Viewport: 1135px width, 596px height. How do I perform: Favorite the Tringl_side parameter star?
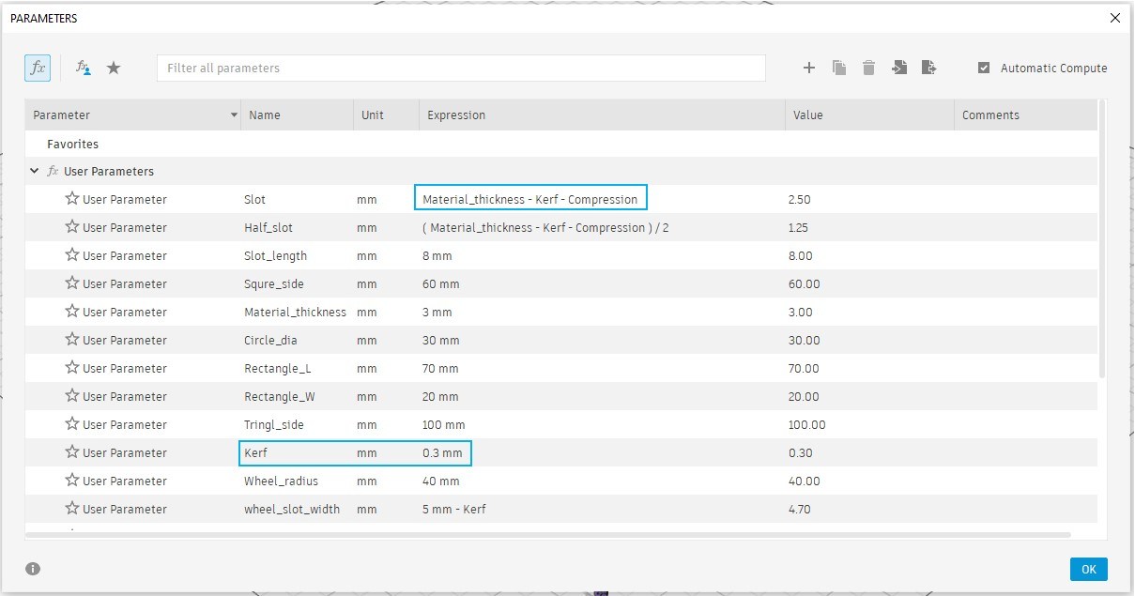pyautogui.click(x=72, y=424)
